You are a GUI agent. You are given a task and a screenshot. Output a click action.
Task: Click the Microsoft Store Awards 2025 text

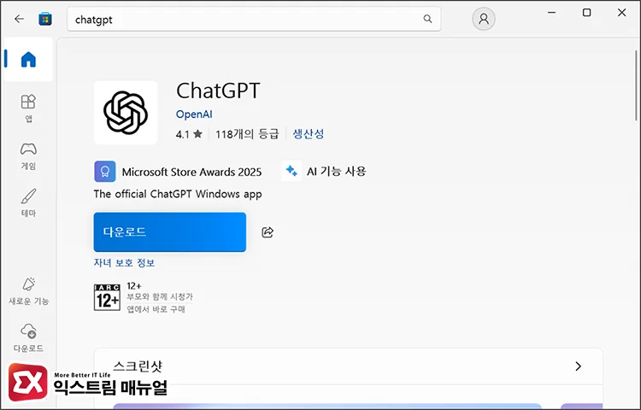point(191,172)
